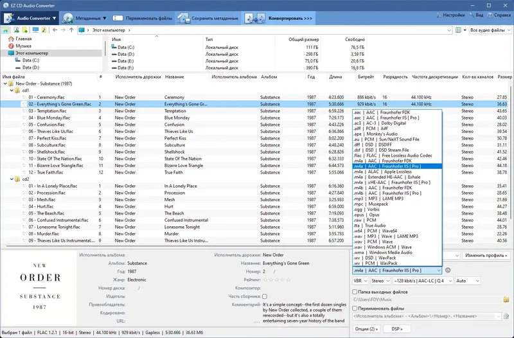Select Музыка in the folder tree
The width and height of the screenshot is (514, 338).
(23, 46)
